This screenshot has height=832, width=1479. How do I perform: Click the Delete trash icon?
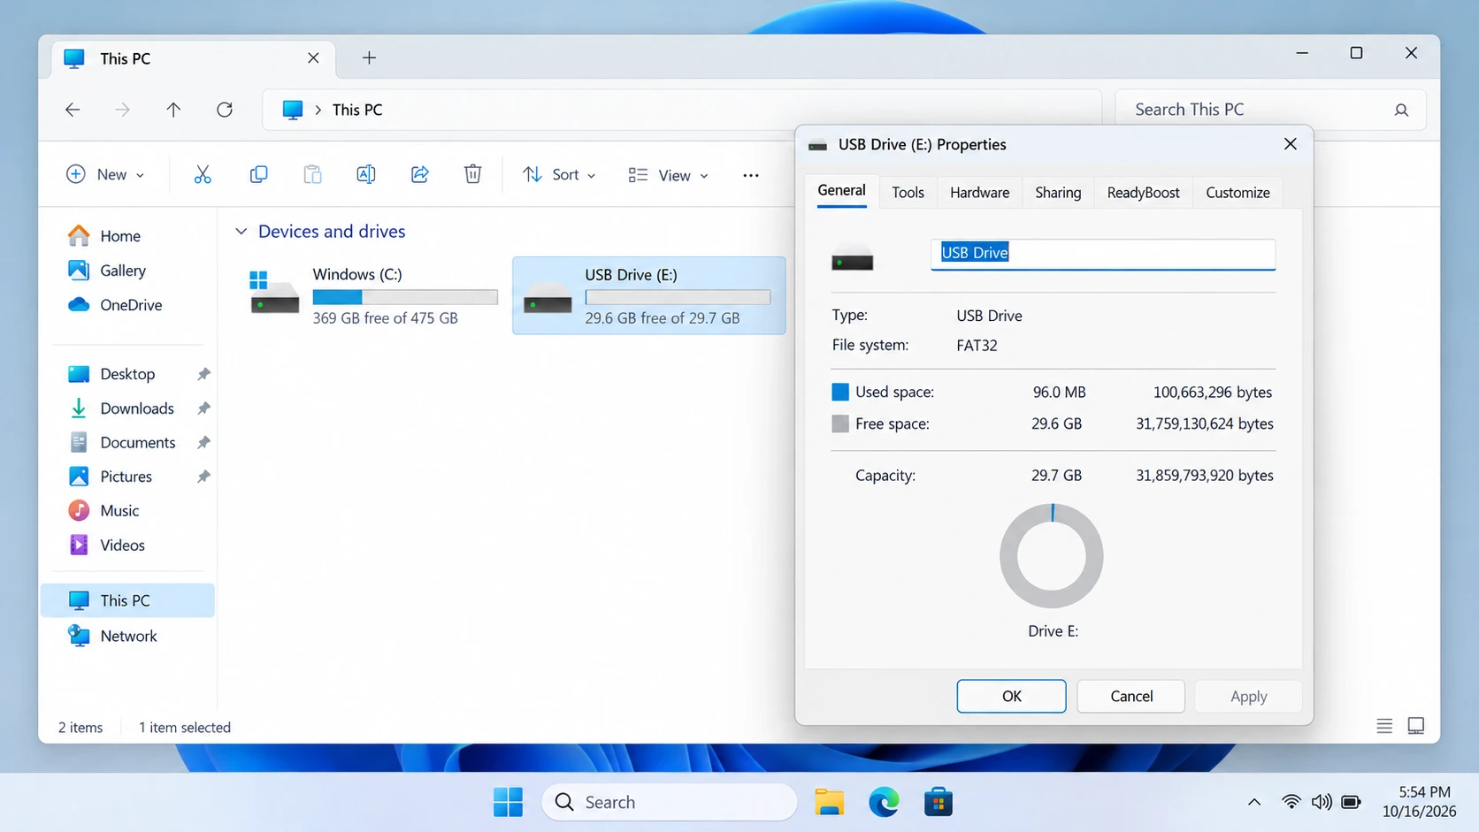473,174
